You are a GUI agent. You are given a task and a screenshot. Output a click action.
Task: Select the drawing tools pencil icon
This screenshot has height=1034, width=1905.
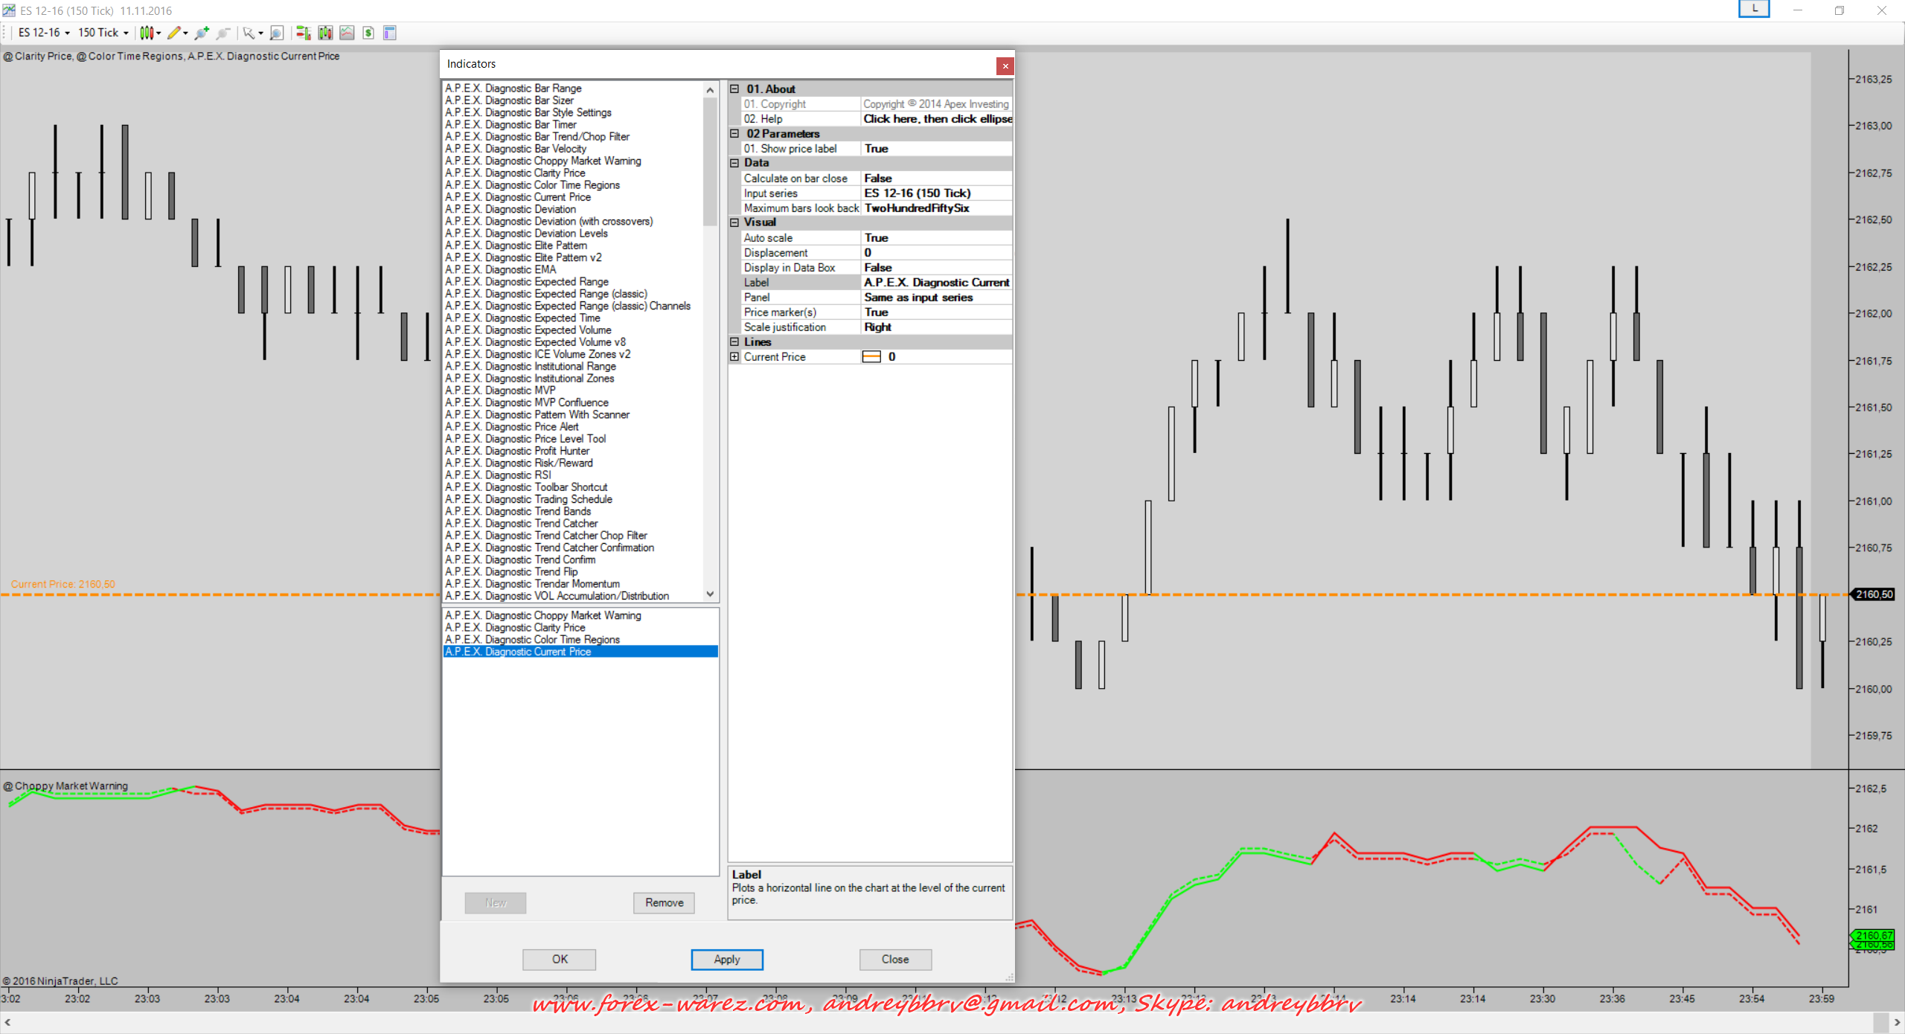coord(174,33)
